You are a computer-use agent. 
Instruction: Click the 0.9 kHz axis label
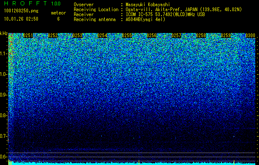point(4,95)
